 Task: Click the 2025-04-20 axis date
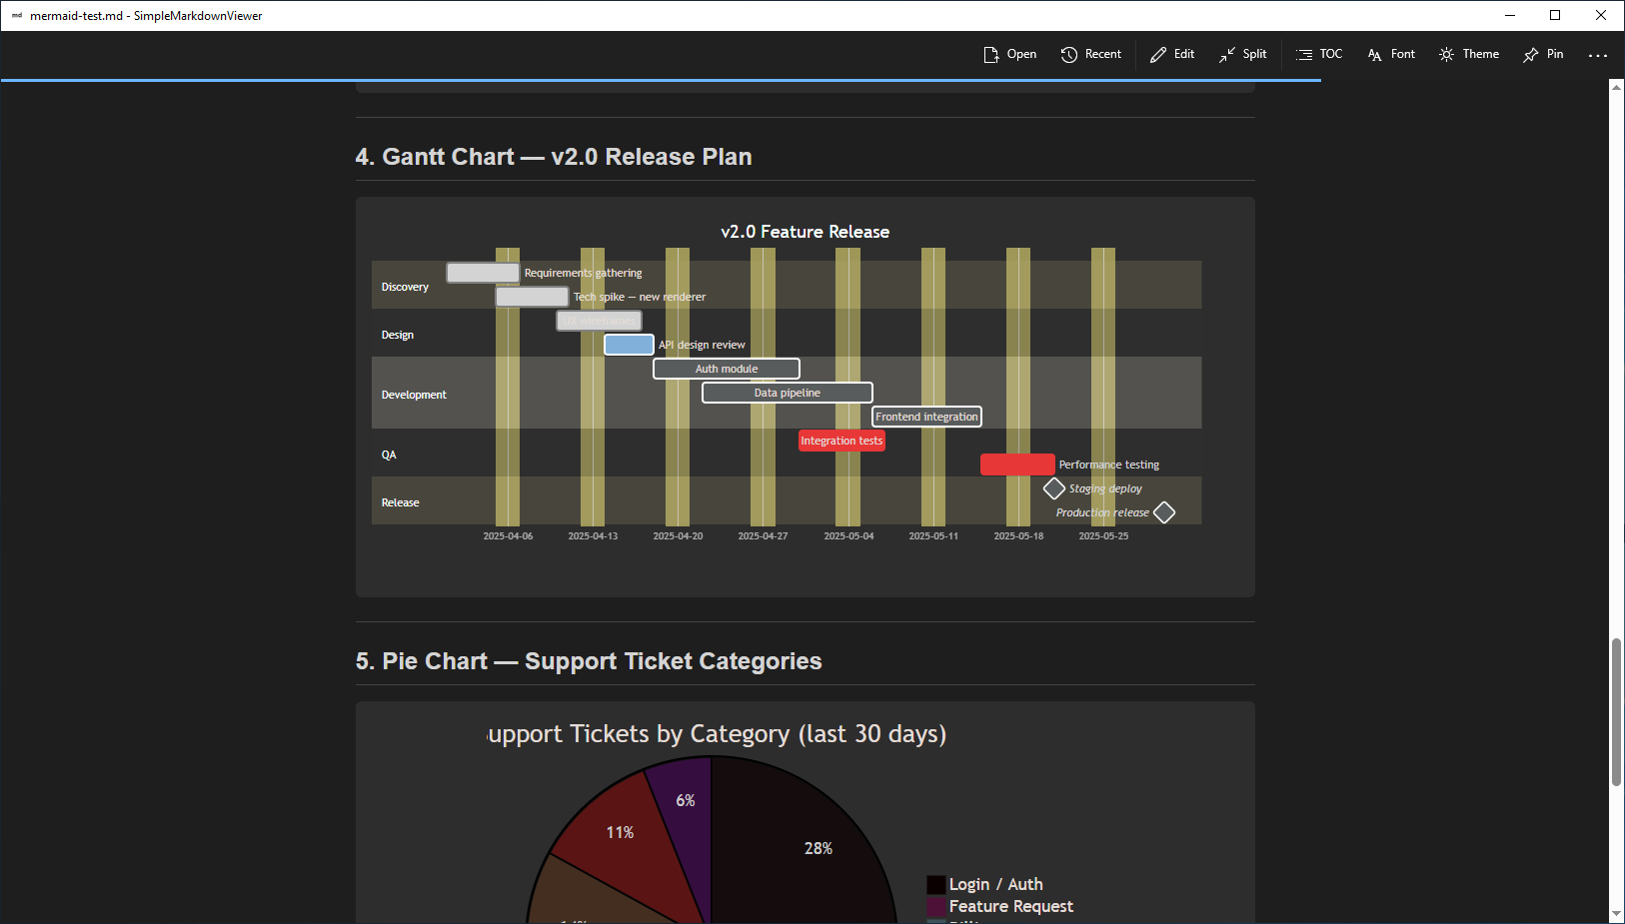678,536
